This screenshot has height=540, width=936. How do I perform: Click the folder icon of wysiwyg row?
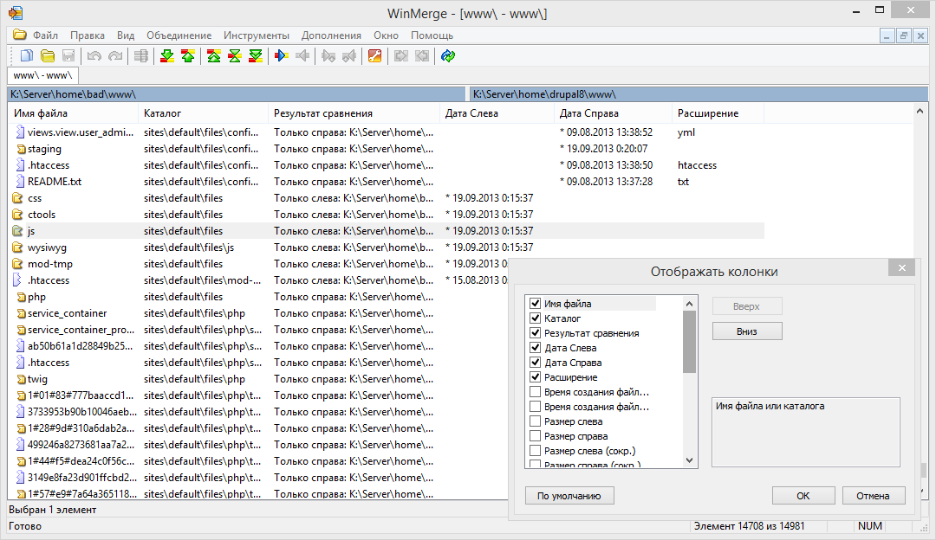pyautogui.click(x=18, y=247)
